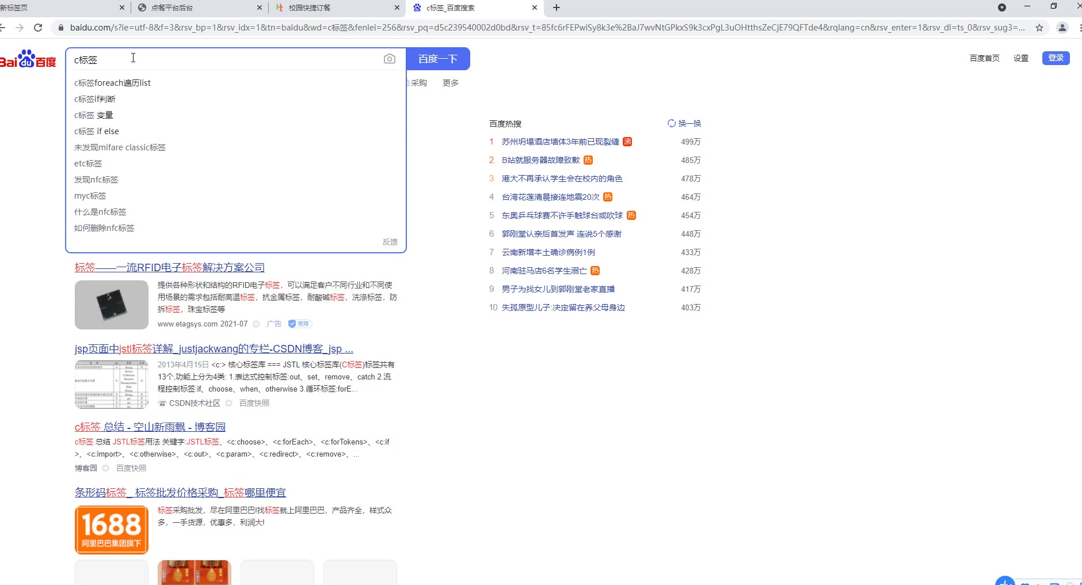The image size is (1082, 585).
Task: Click the camera image-search icon
Action: pyautogui.click(x=390, y=59)
